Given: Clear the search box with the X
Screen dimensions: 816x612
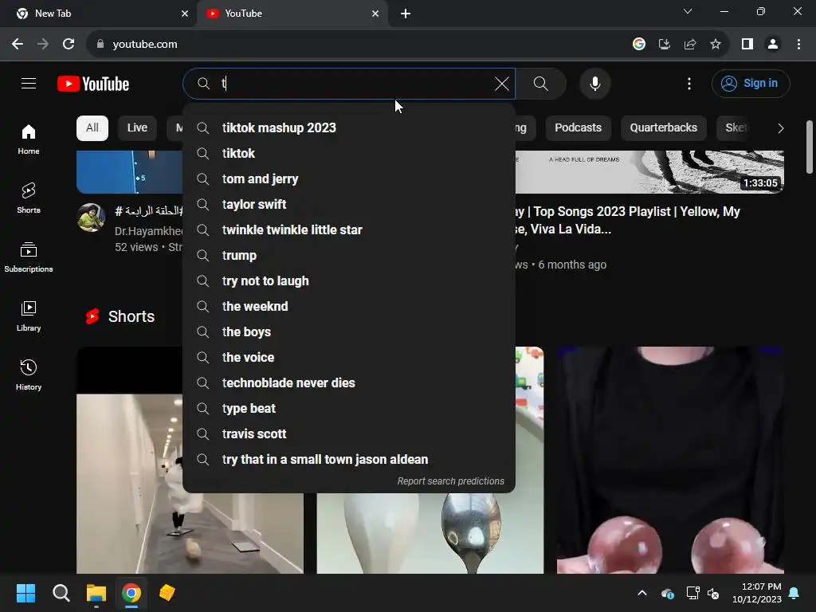Looking at the screenshot, I should click(x=502, y=84).
